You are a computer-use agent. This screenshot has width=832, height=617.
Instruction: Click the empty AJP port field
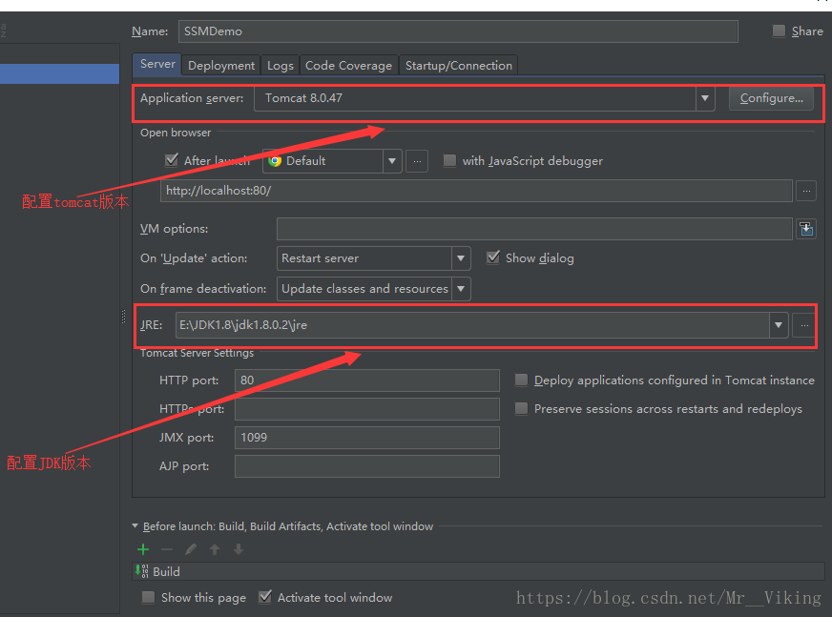click(x=367, y=466)
